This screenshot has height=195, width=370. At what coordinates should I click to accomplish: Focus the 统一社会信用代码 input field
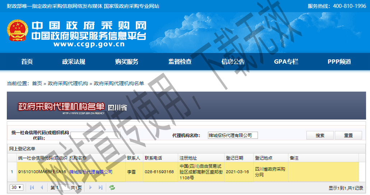95,135
